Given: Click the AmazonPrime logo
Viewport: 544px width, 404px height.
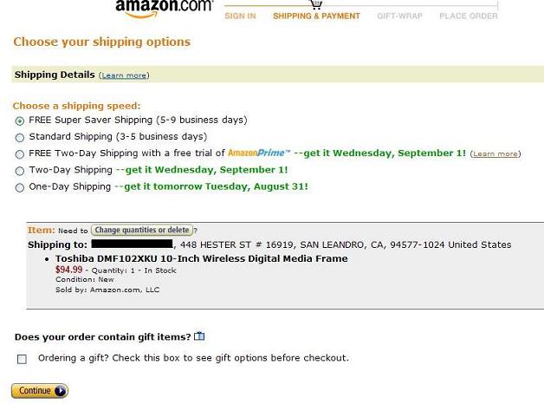Looking at the screenshot, I should click(259, 153).
